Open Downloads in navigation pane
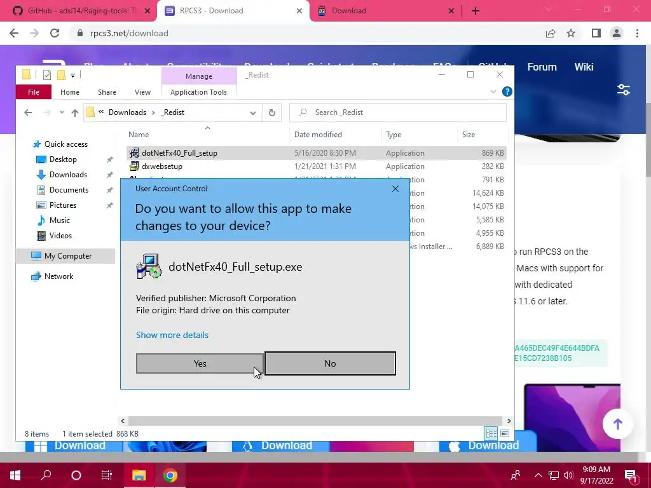 click(68, 175)
